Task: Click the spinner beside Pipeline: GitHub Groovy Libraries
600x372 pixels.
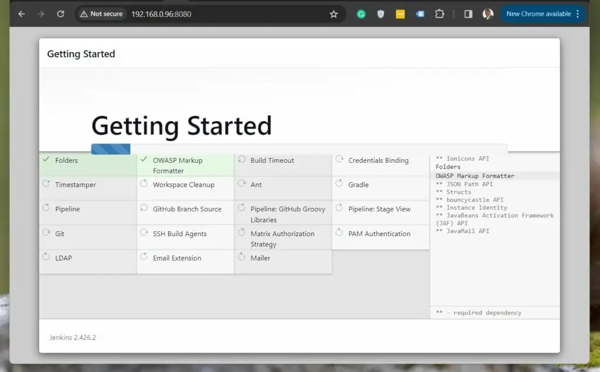Action: tap(241, 208)
